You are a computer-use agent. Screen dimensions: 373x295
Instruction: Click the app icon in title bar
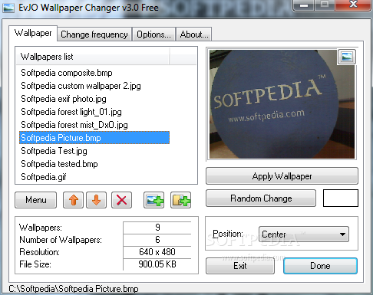coord(8,8)
